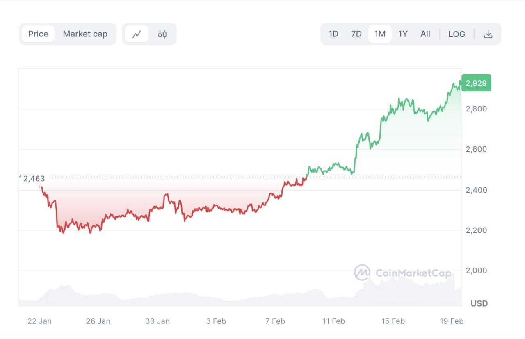The height and width of the screenshot is (339, 525).
Task: Show All time price history
Action: coord(425,34)
